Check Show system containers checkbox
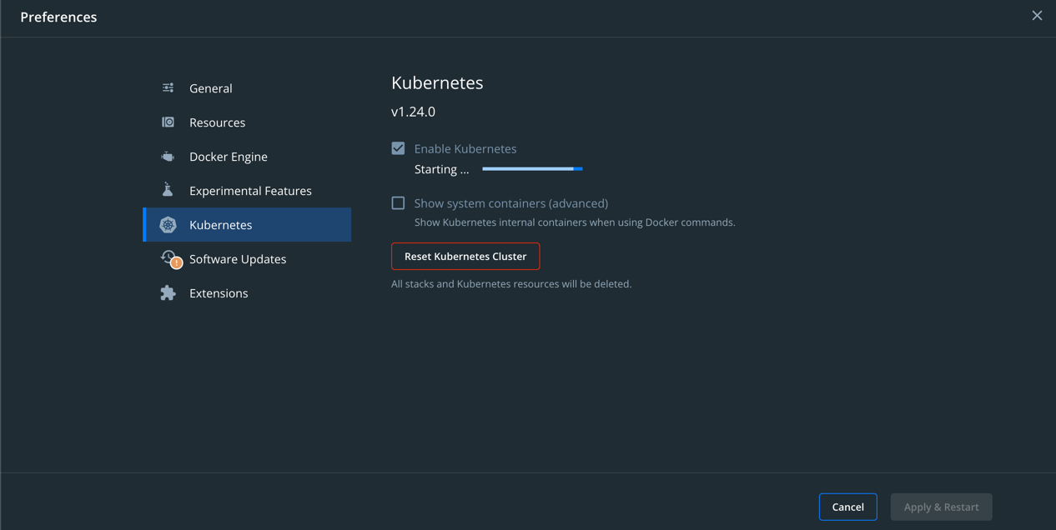The height and width of the screenshot is (530, 1056). click(398, 202)
